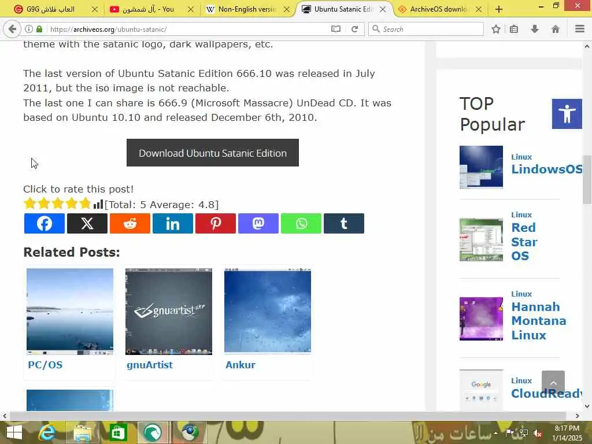This screenshot has width=592, height=444.
Task: Share the post on Facebook
Action: (x=44, y=224)
